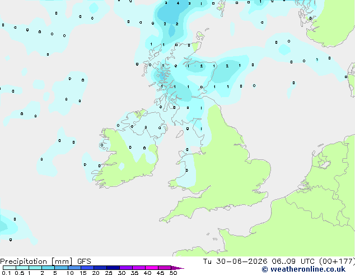The width and height of the screenshot is (355, 275).
Task: Click the 0.1–0.5 mm legend color swatch
Action: pos(10,268)
